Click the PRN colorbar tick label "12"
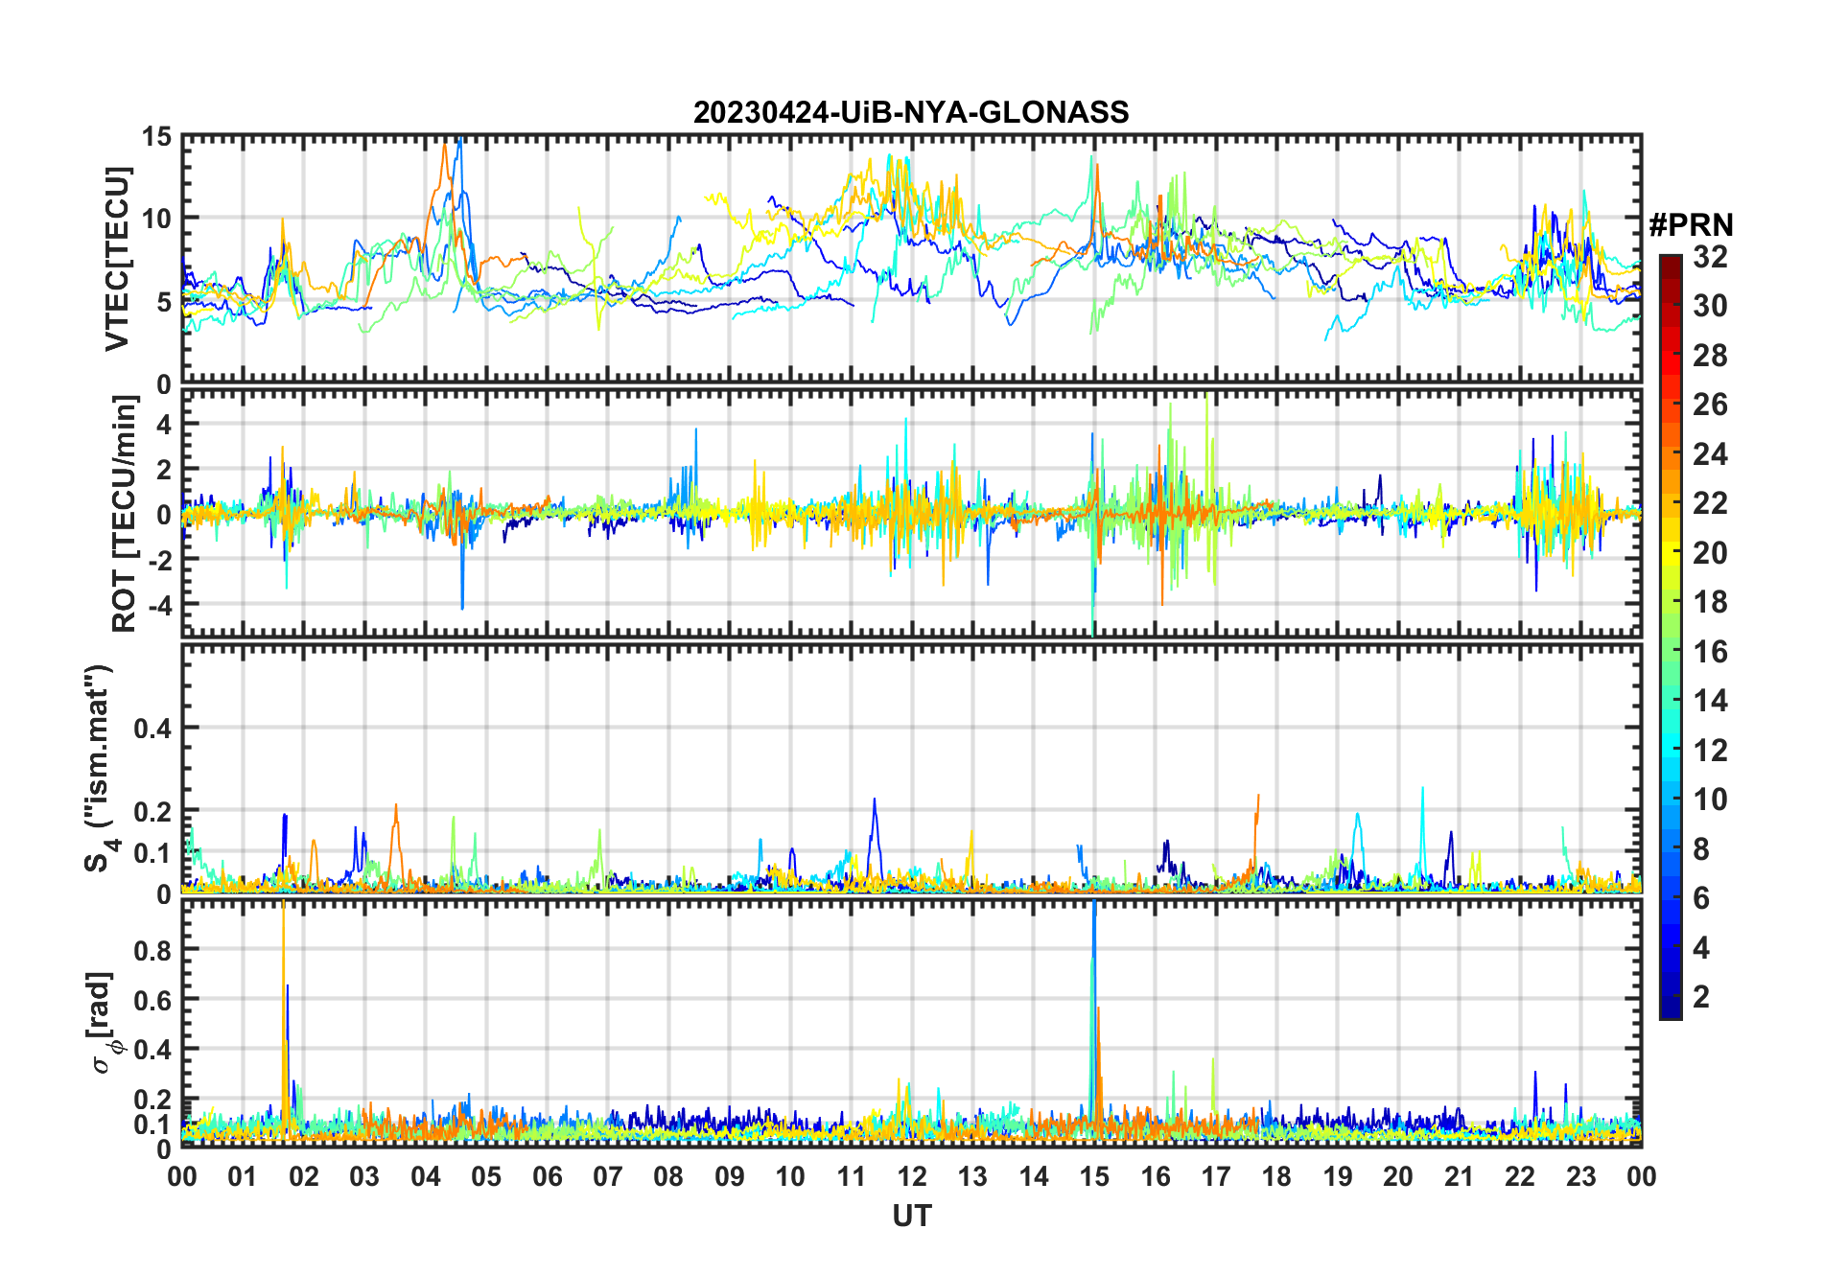Image resolution: width=1824 pixels, height=1275 pixels. tap(1710, 751)
